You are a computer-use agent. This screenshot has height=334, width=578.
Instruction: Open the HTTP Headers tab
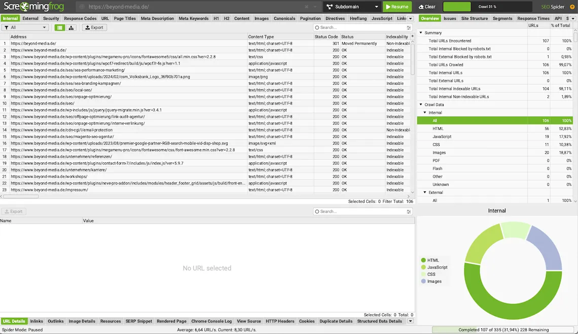click(280, 321)
